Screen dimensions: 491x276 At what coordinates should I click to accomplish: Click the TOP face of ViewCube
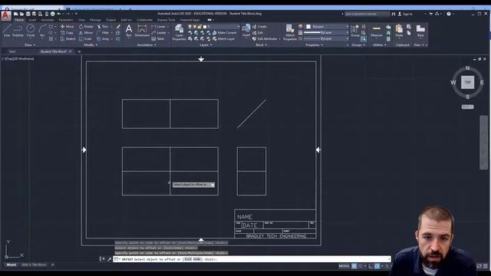coord(467,82)
